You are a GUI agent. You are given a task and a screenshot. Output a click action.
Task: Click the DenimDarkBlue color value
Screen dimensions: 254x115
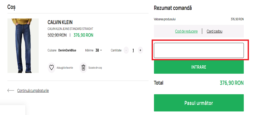(67, 50)
